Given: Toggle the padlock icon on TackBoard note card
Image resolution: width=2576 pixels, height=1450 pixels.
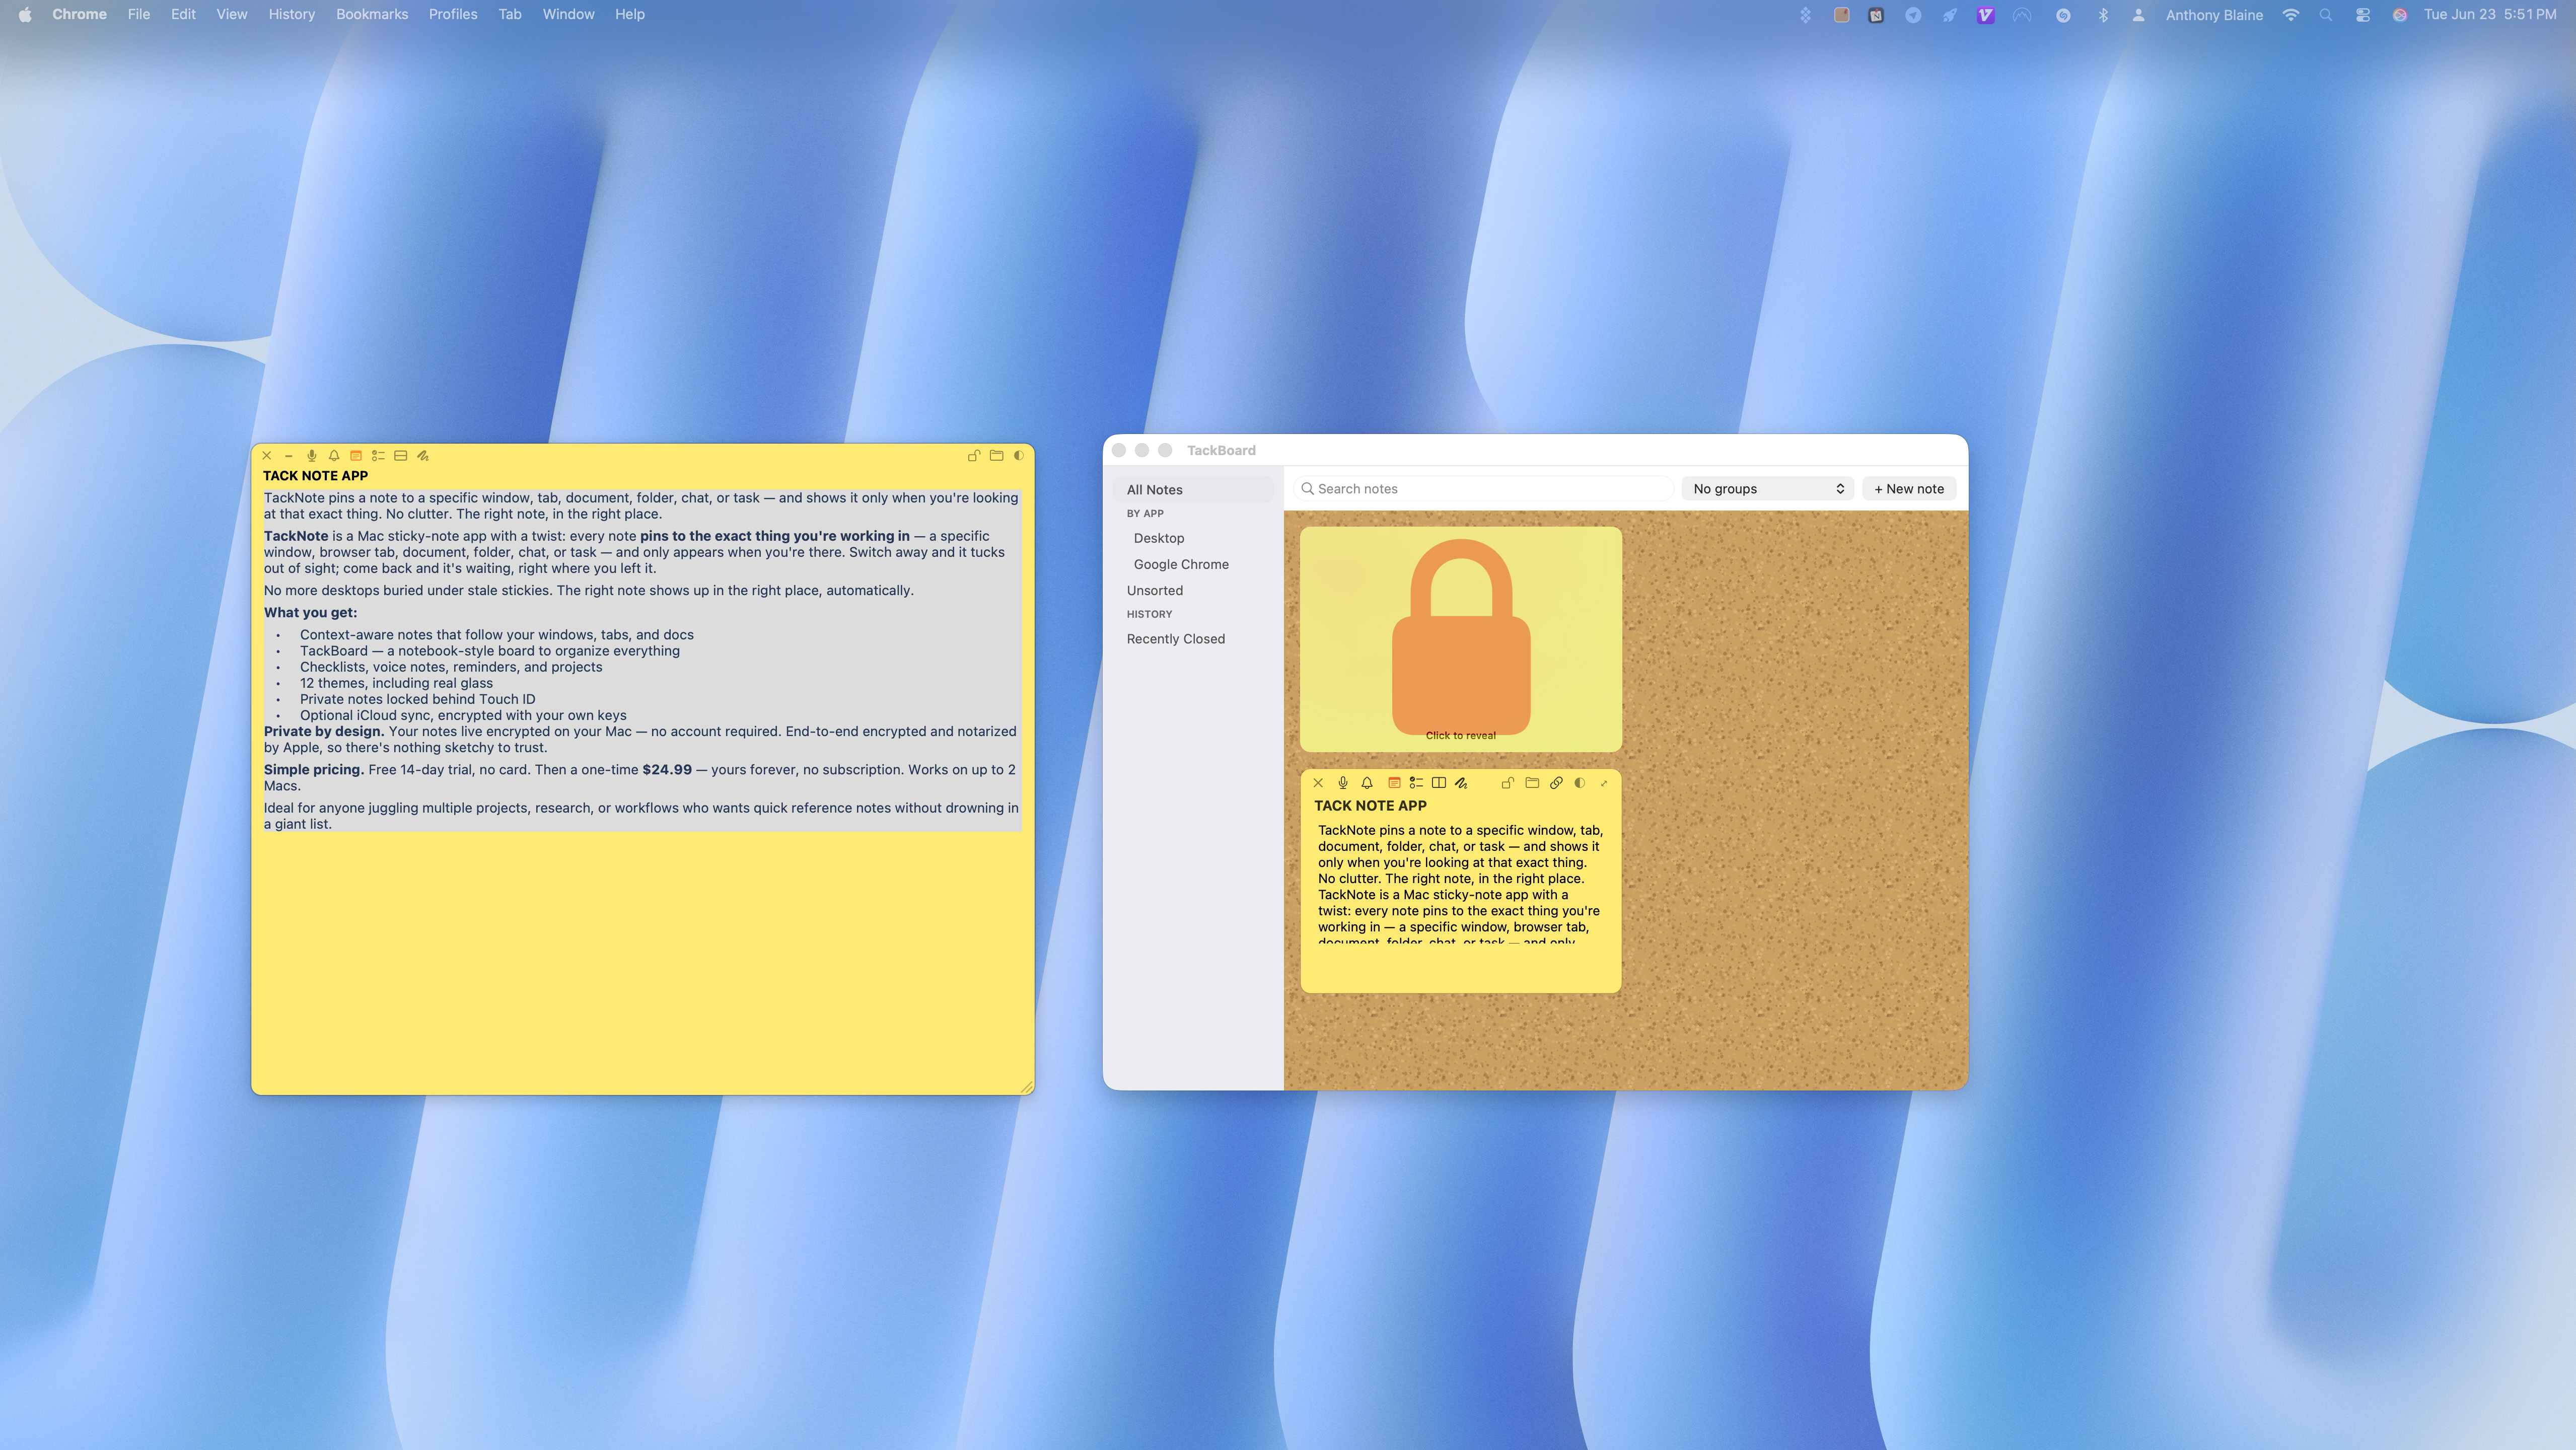Looking at the screenshot, I should 1507,783.
